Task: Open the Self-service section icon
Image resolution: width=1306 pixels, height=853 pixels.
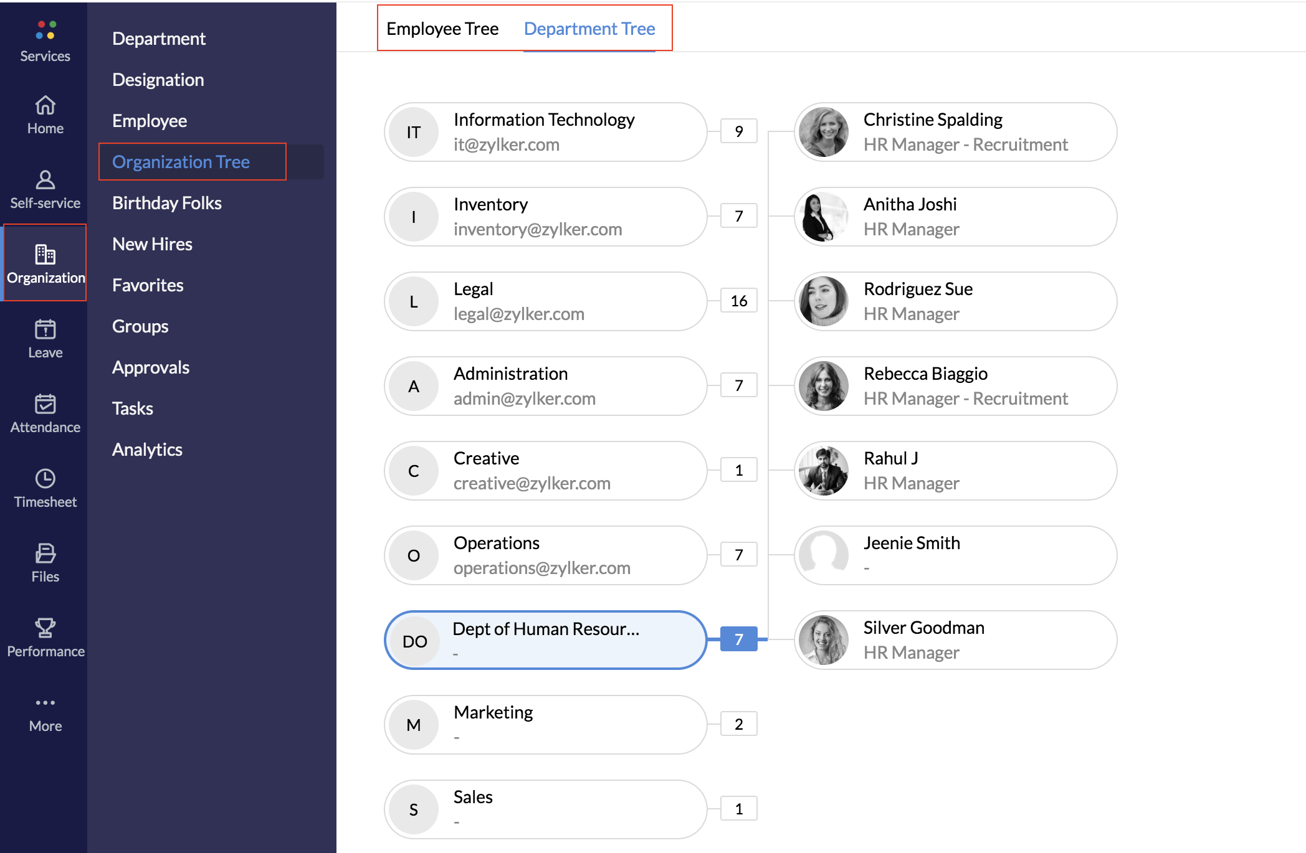Action: click(x=45, y=180)
